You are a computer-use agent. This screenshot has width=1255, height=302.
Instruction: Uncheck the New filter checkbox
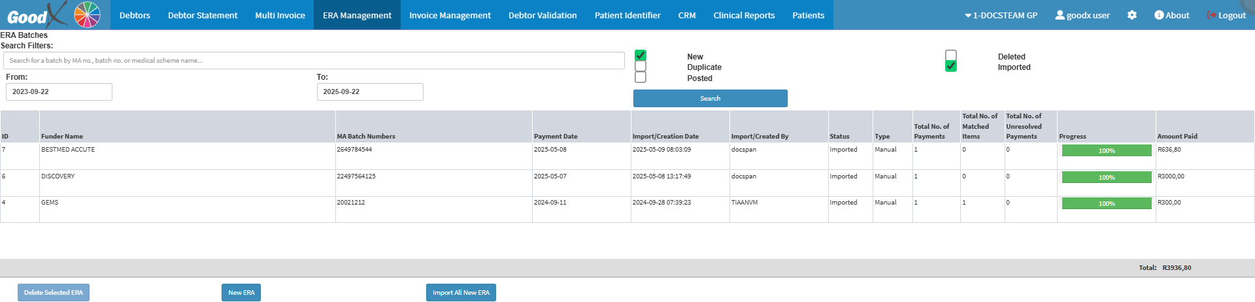coord(641,56)
